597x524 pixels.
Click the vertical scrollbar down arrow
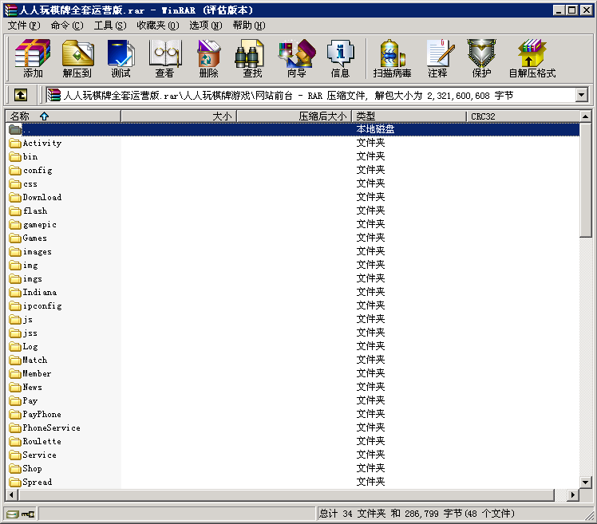click(586, 482)
